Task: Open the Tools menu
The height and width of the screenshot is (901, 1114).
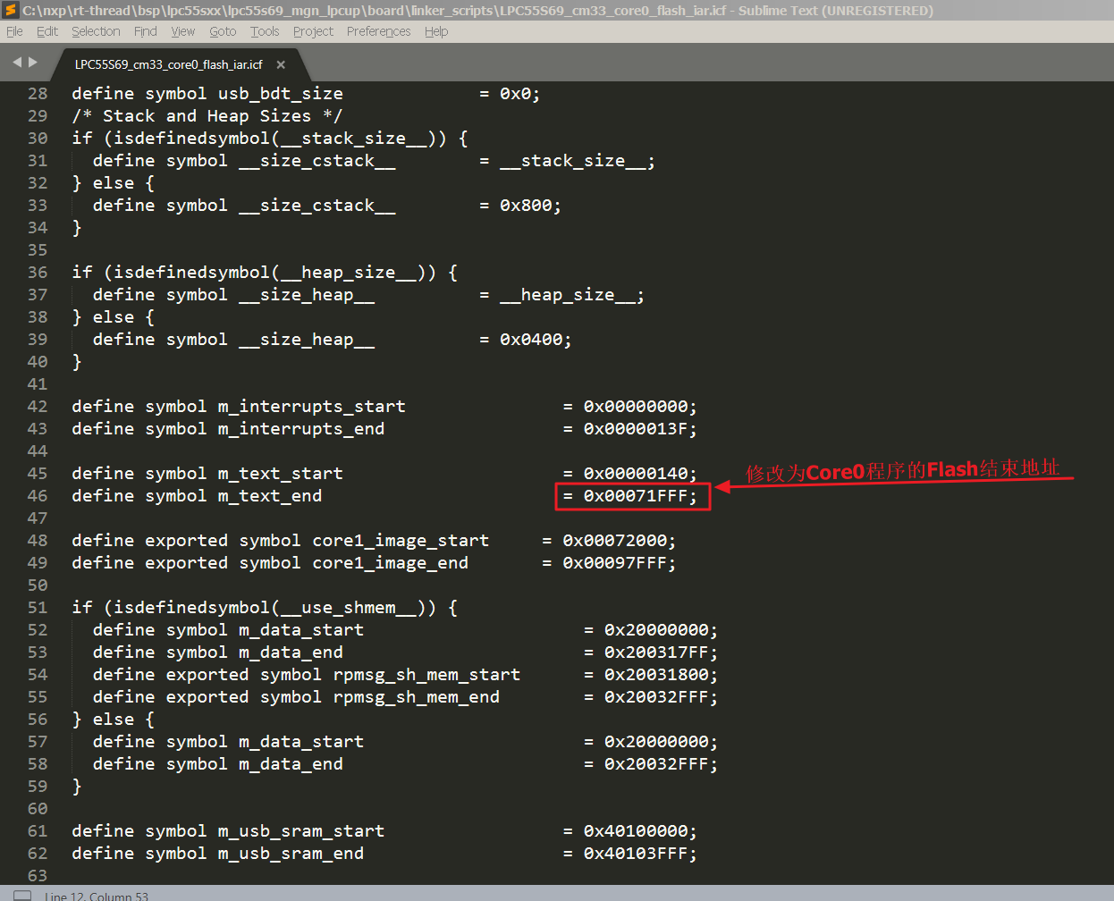Action: [x=265, y=31]
